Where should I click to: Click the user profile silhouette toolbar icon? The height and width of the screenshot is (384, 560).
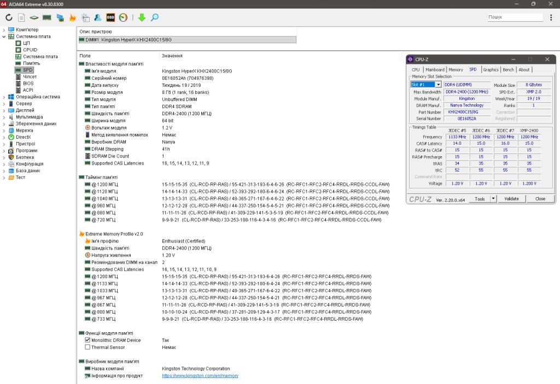(x=97, y=17)
